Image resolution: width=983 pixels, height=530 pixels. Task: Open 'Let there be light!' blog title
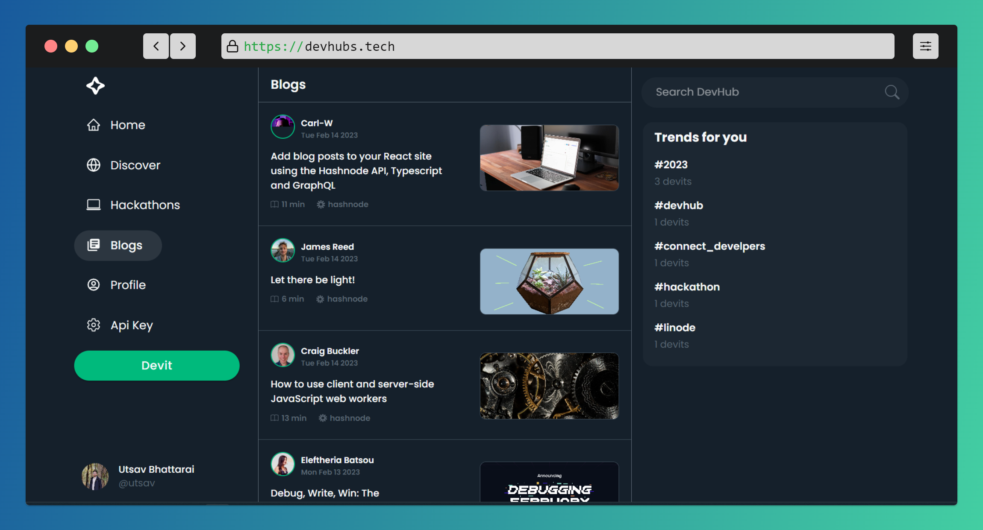312,280
